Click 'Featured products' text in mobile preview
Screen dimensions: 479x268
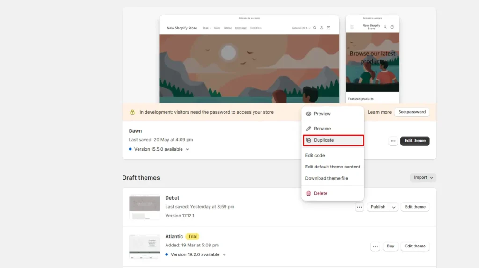pos(361,99)
